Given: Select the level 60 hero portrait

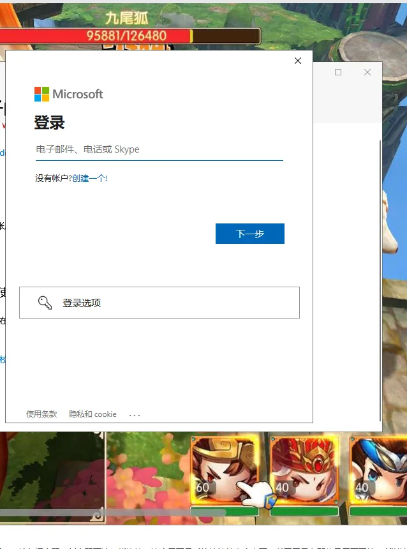Looking at the screenshot, I should coord(225,470).
